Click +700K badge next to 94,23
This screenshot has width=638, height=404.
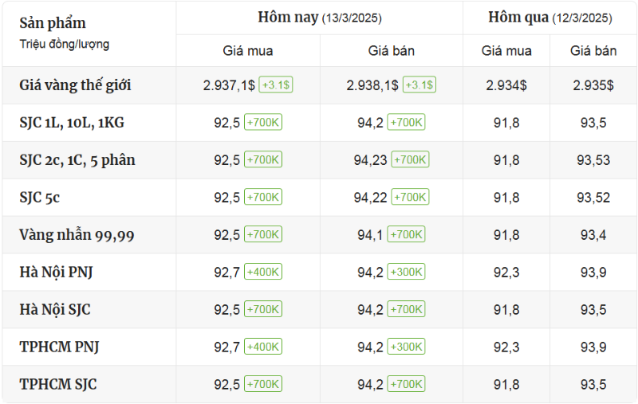pyautogui.click(x=410, y=159)
